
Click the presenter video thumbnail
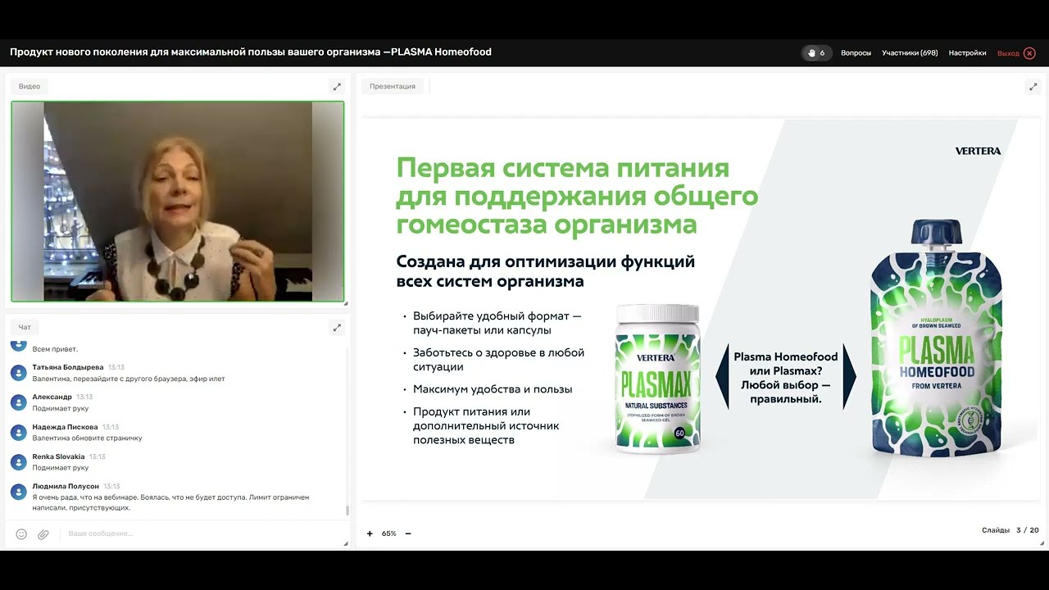178,202
